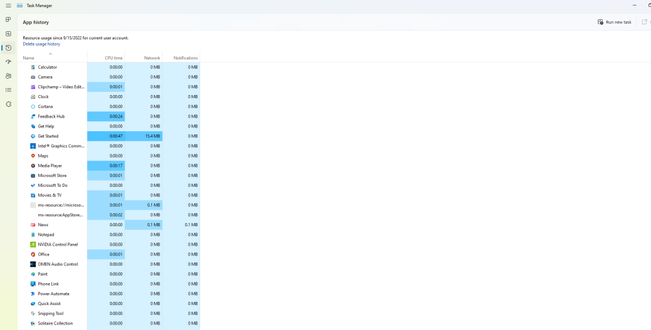The image size is (651, 330).
Task: Select the ms-resource://microso row name
Action: [61, 205]
